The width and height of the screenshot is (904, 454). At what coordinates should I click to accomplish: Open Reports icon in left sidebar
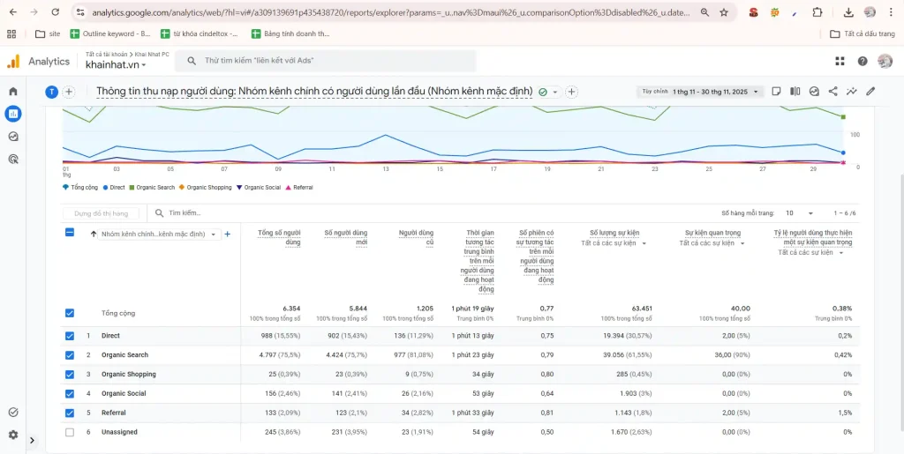click(13, 114)
